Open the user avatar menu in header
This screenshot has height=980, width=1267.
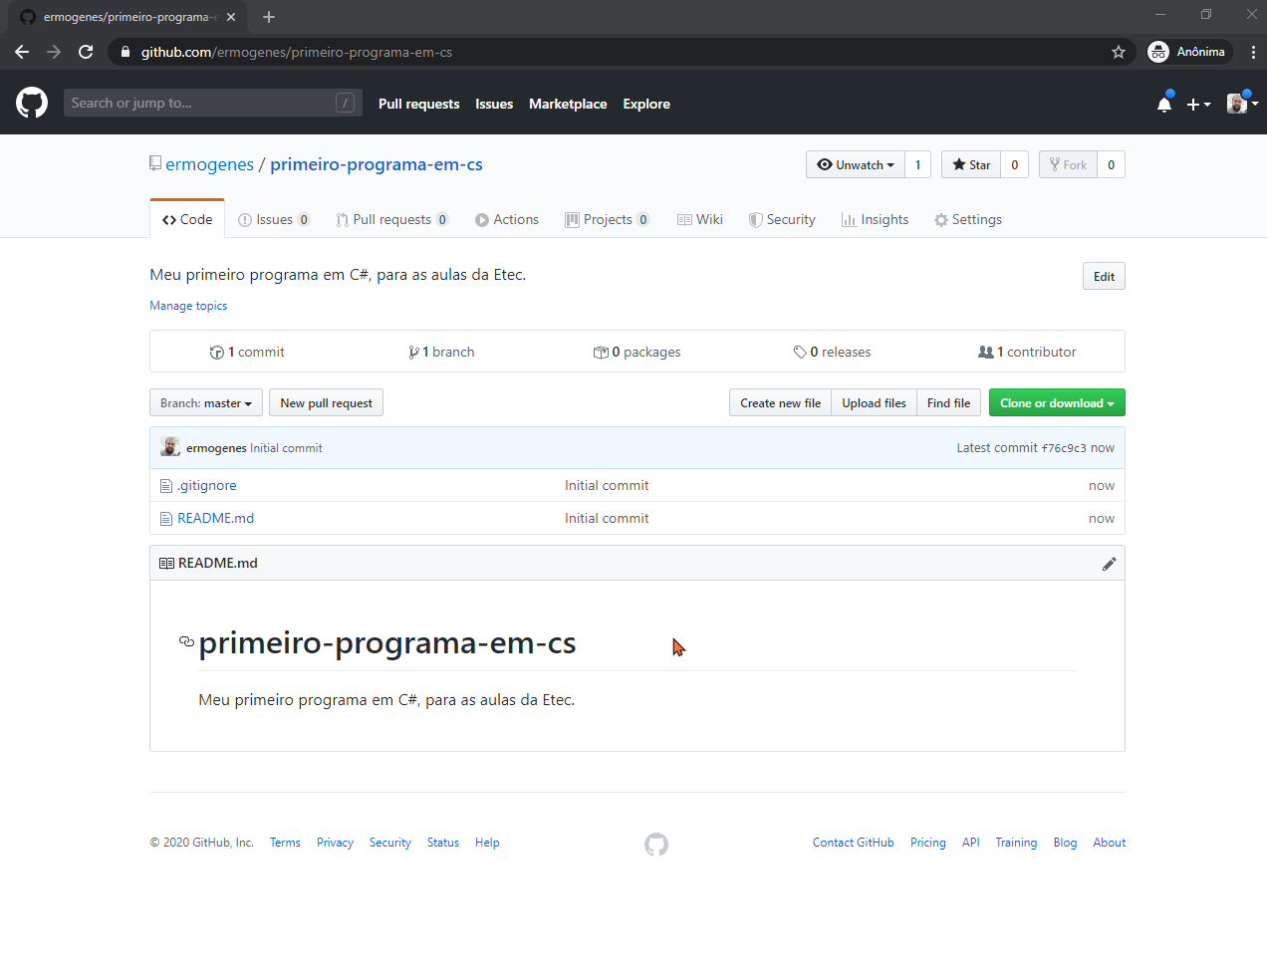tap(1242, 104)
